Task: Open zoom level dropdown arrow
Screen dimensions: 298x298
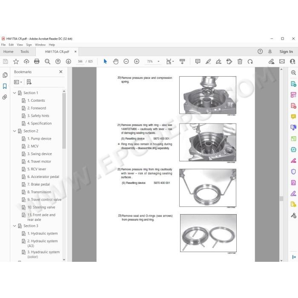Action: pyautogui.click(x=158, y=61)
